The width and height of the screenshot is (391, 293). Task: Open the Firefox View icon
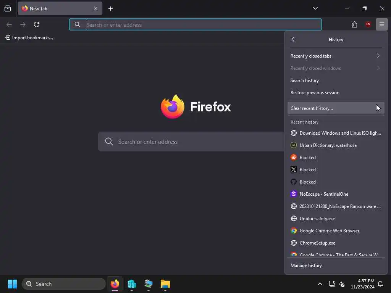(8, 8)
